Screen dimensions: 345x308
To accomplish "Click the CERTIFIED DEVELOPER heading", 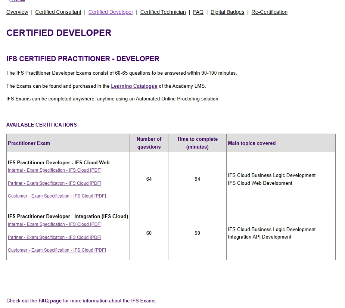I will [x=59, y=33].
